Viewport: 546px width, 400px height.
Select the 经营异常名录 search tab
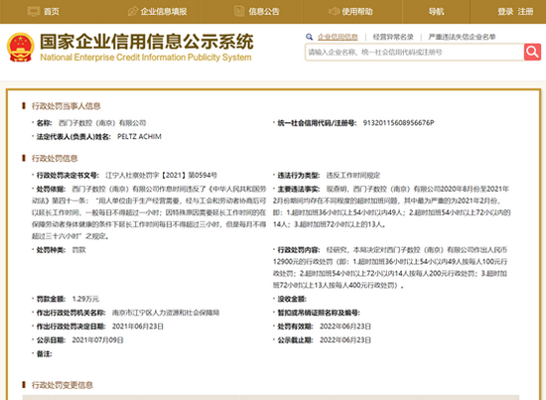point(393,37)
